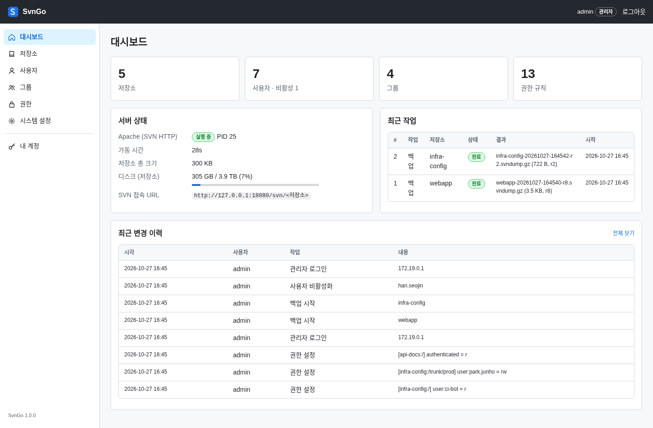Open the 대시보드 sidebar menu
The height and width of the screenshot is (428, 653).
tap(49, 37)
